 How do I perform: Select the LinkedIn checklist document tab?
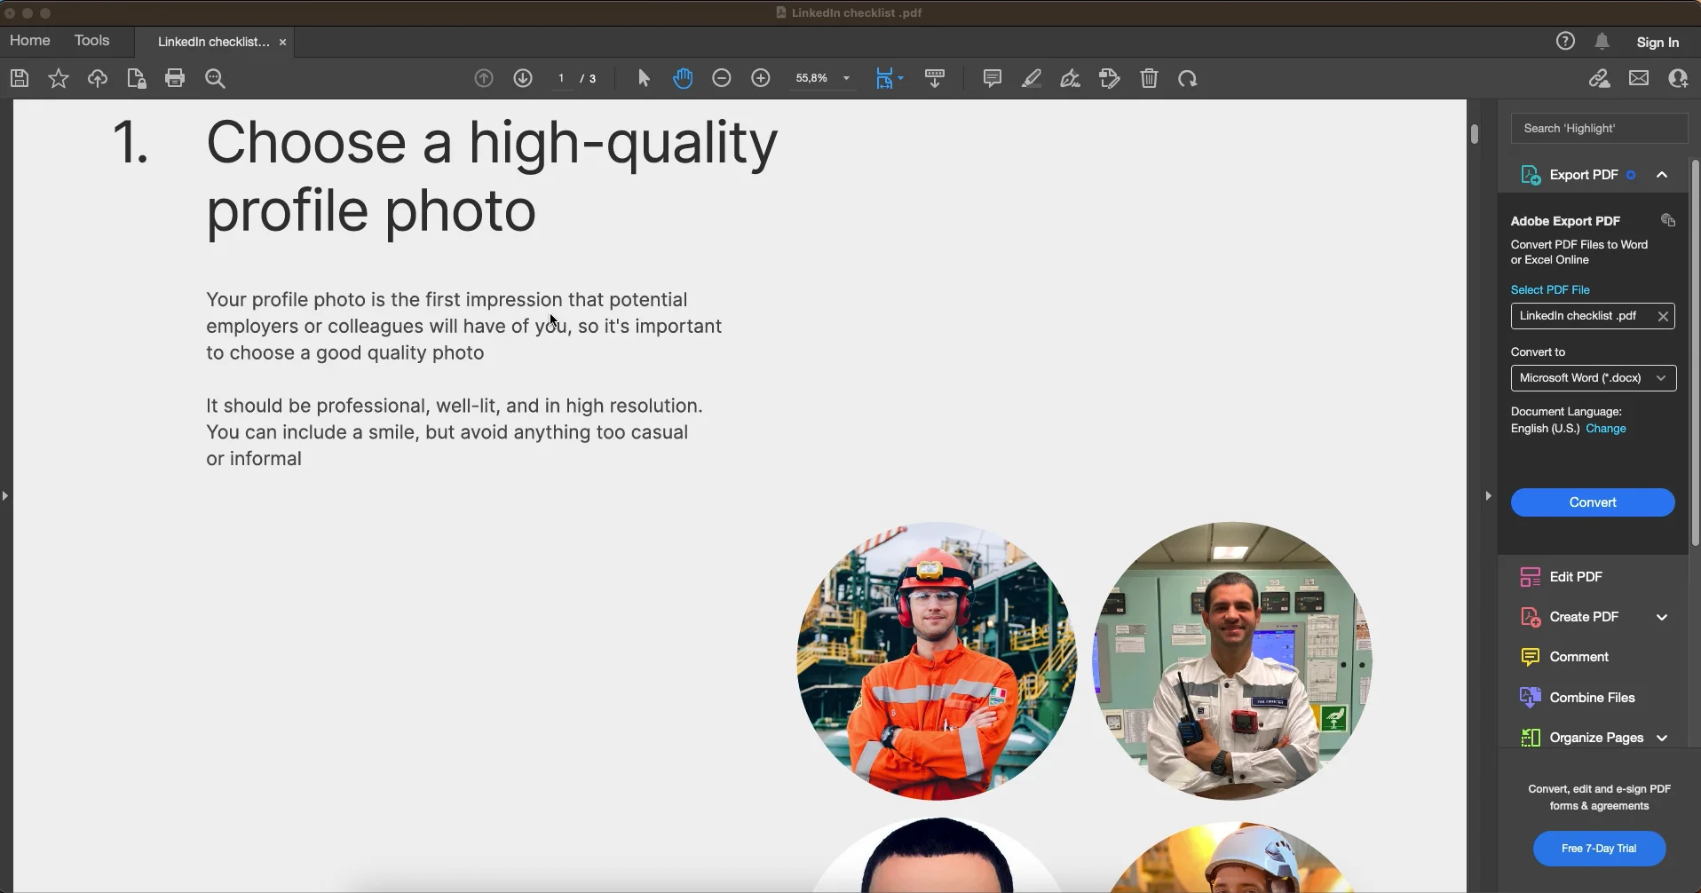tap(213, 42)
